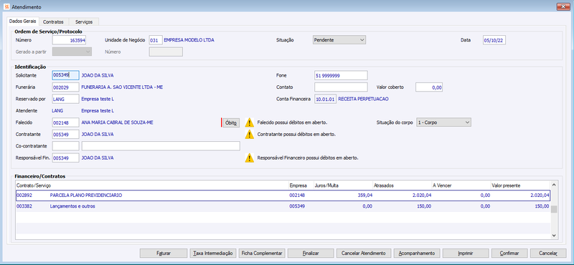Screen dimensions: 574x265
Task: Click the financial grid scroll down arrow
Action: 554,236
